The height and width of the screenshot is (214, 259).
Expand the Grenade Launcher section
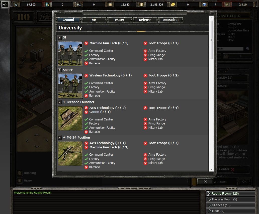(x=60, y=102)
